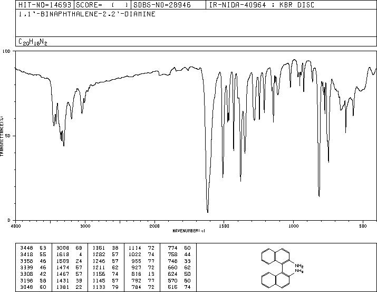
Task: Click the binaphthalene diamine structure drawing
Action: 282,268
